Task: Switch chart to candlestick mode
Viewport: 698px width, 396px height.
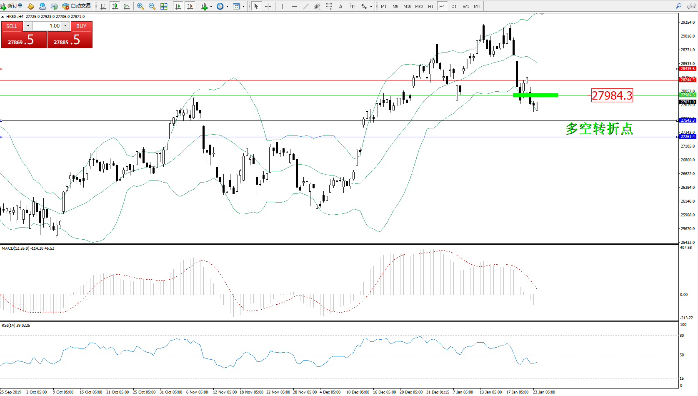Action: tap(115, 6)
